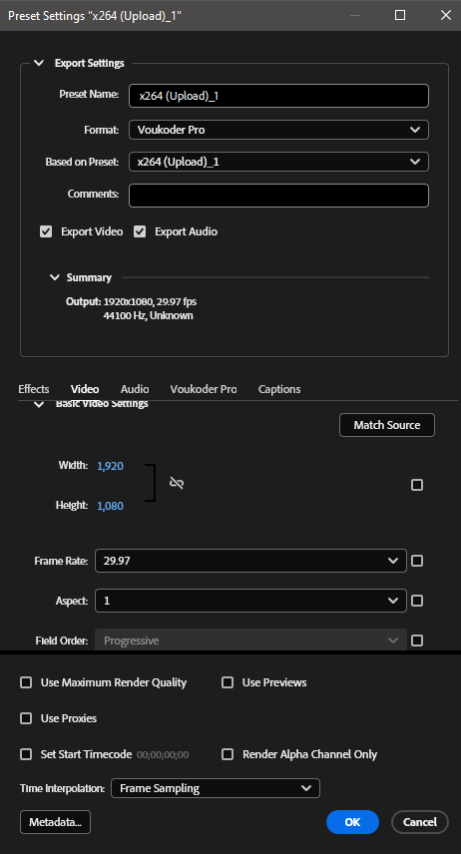This screenshot has width=461, height=854.
Task: Enable Use Previews checkbox
Action: tap(228, 682)
